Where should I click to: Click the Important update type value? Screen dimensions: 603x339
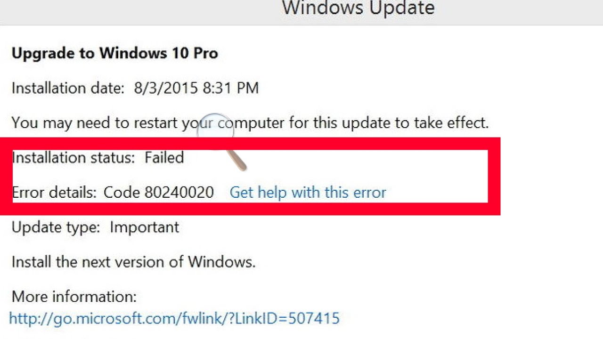pos(144,227)
